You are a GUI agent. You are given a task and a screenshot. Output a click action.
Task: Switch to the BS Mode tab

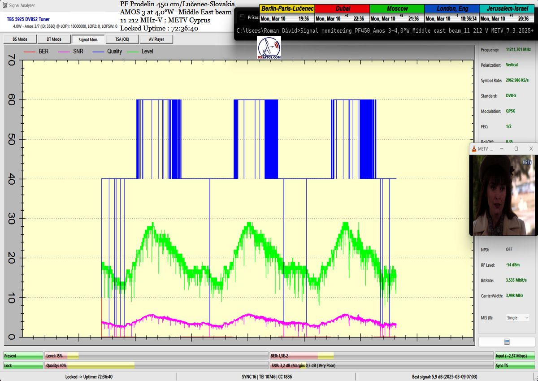point(19,39)
